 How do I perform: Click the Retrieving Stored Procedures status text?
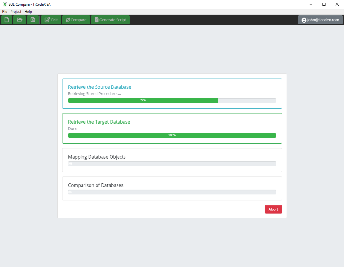click(x=94, y=94)
